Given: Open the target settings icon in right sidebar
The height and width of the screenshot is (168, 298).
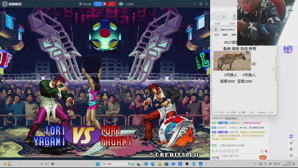Looking at the screenshot, I should click(291, 149).
